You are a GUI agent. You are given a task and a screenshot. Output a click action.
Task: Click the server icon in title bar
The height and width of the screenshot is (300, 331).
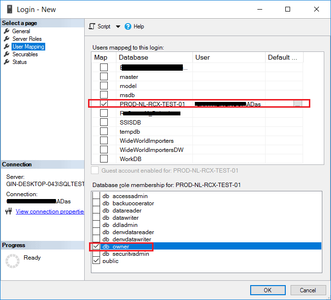10,9
